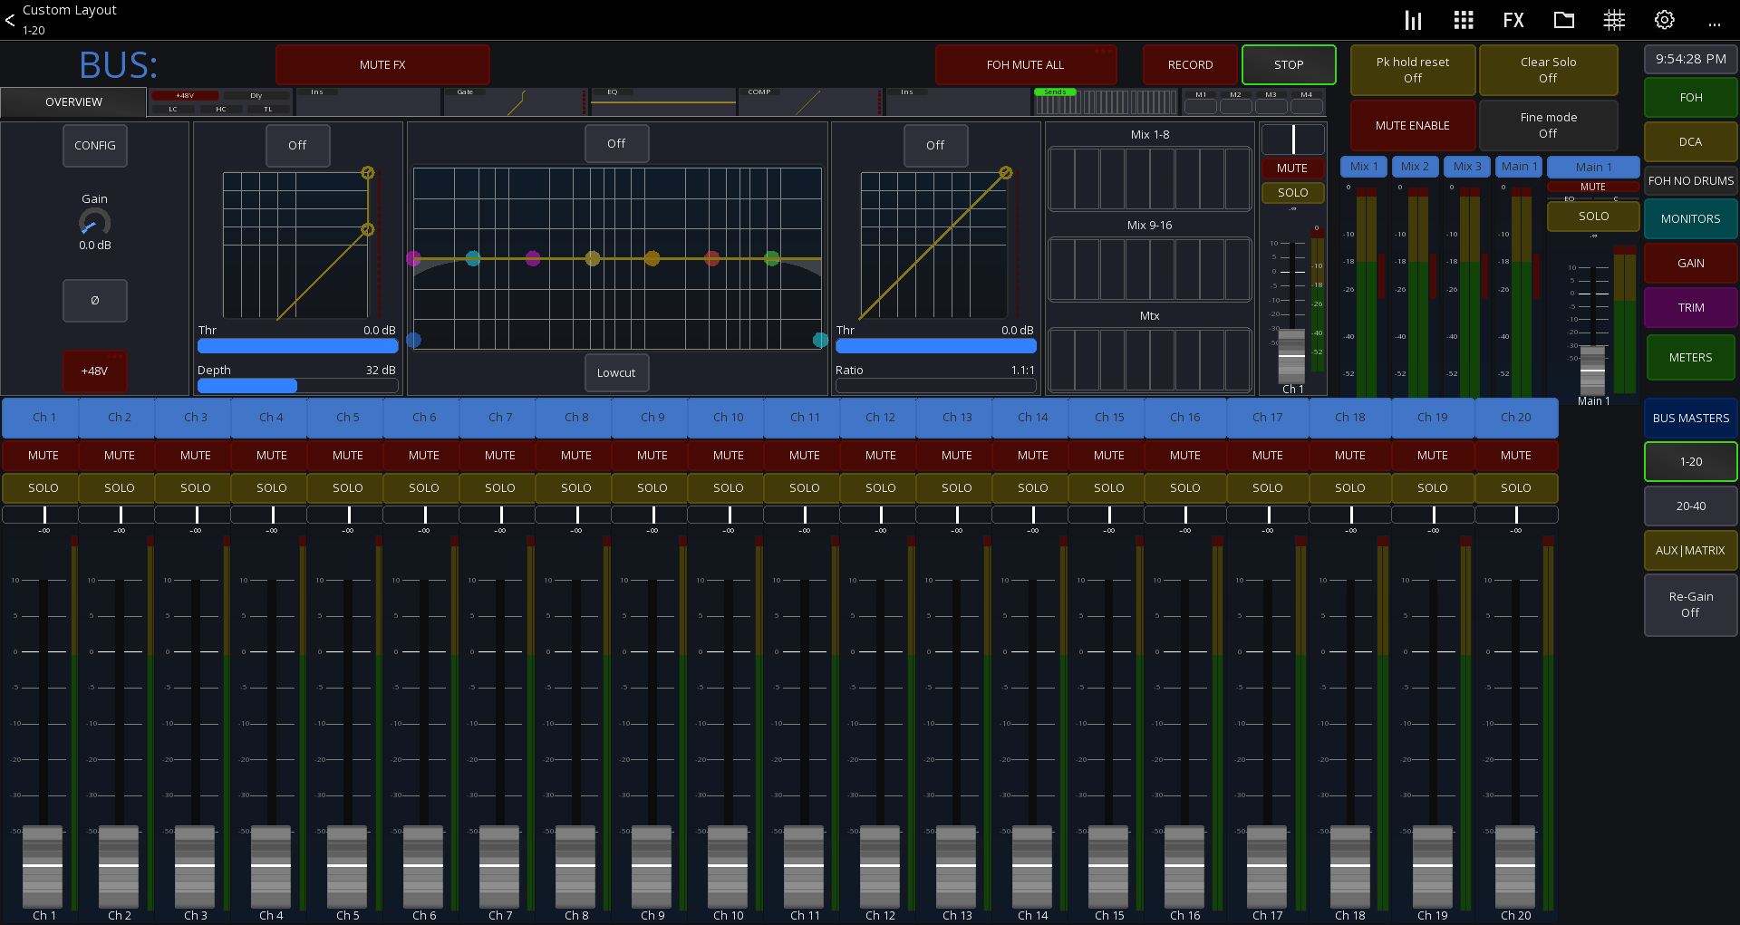Start RECORD
Screen dimensions: 1740x925
(1190, 64)
